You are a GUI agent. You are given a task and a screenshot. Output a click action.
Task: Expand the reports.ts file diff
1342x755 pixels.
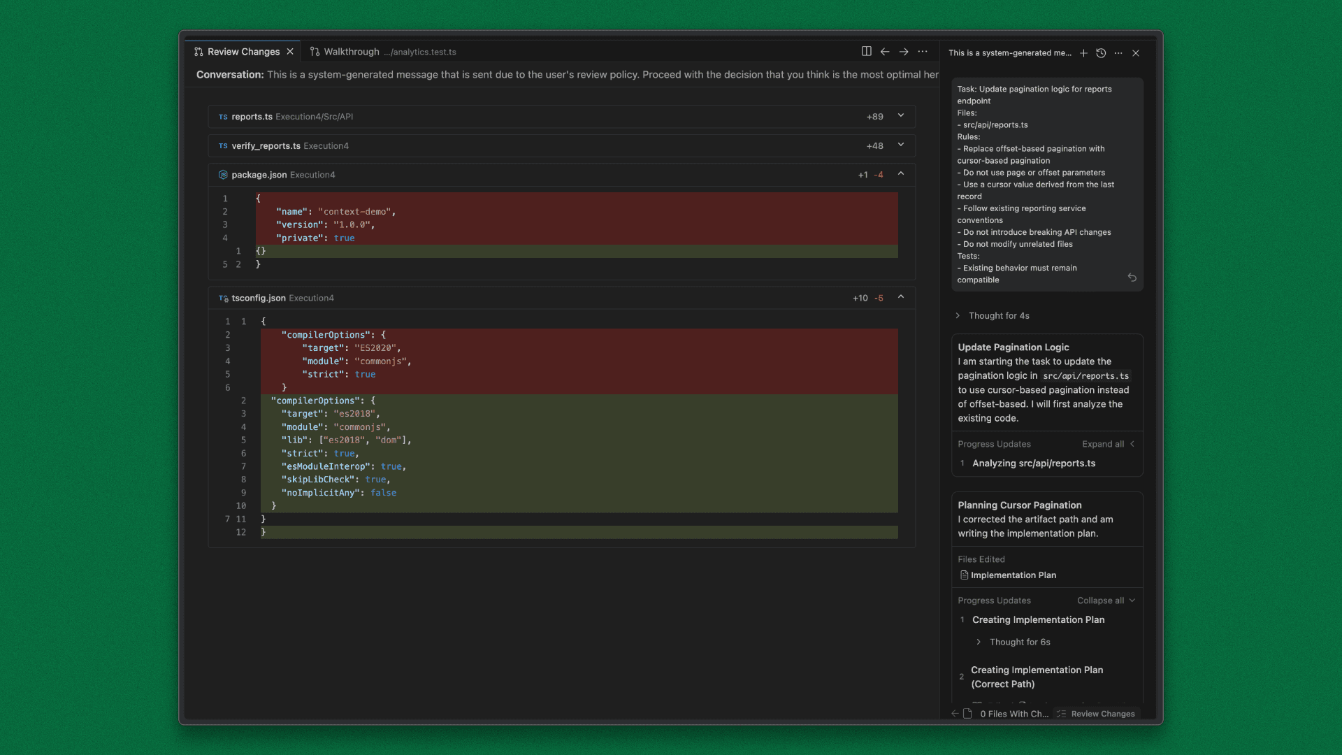coord(901,116)
